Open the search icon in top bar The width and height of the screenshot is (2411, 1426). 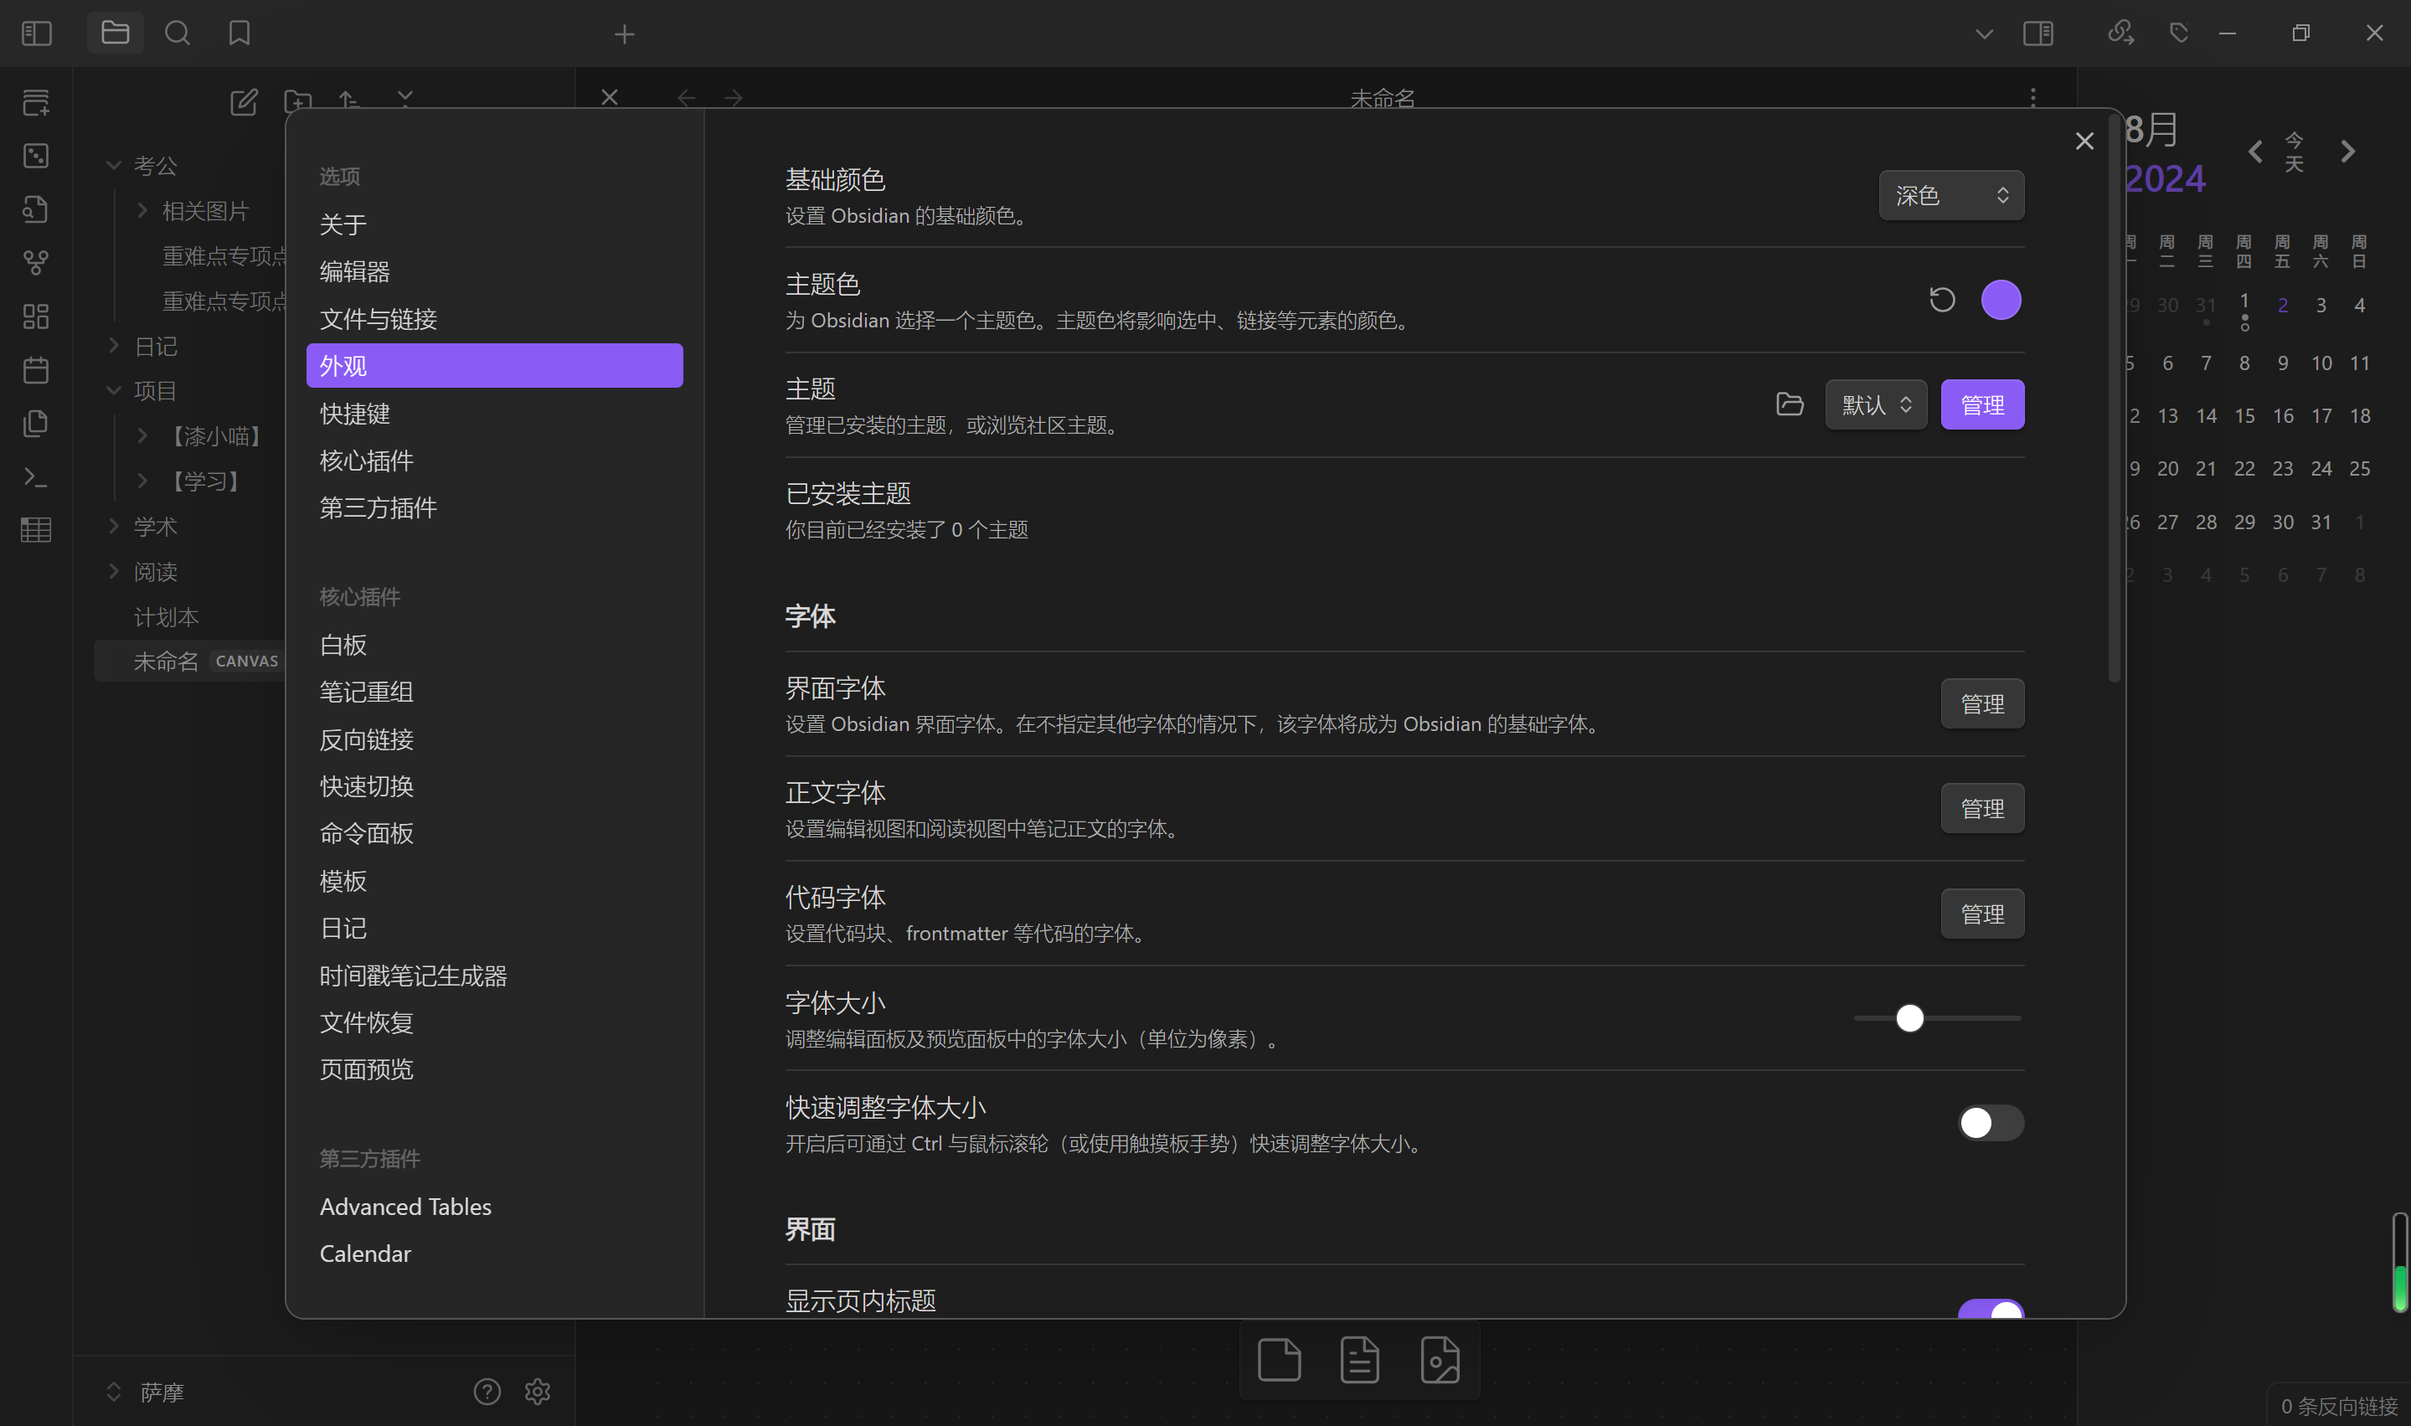click(x=177, y=33)
